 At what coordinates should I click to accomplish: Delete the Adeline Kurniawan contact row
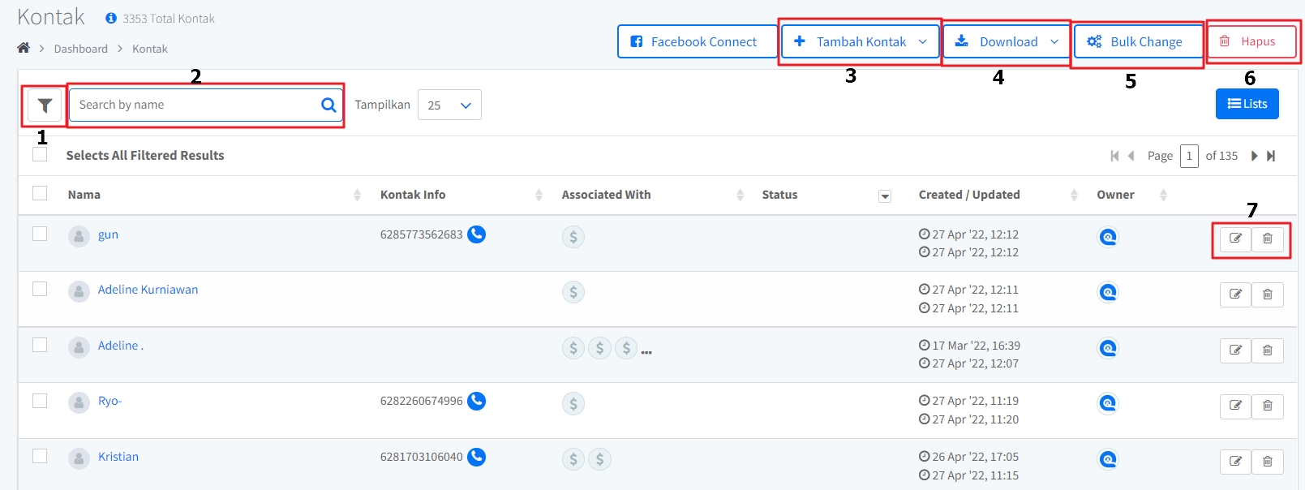coord(1268,294)
